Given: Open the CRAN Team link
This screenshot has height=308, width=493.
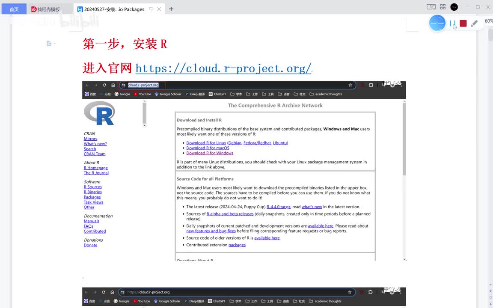Looking at the screenshot, I should pos(94,154).
